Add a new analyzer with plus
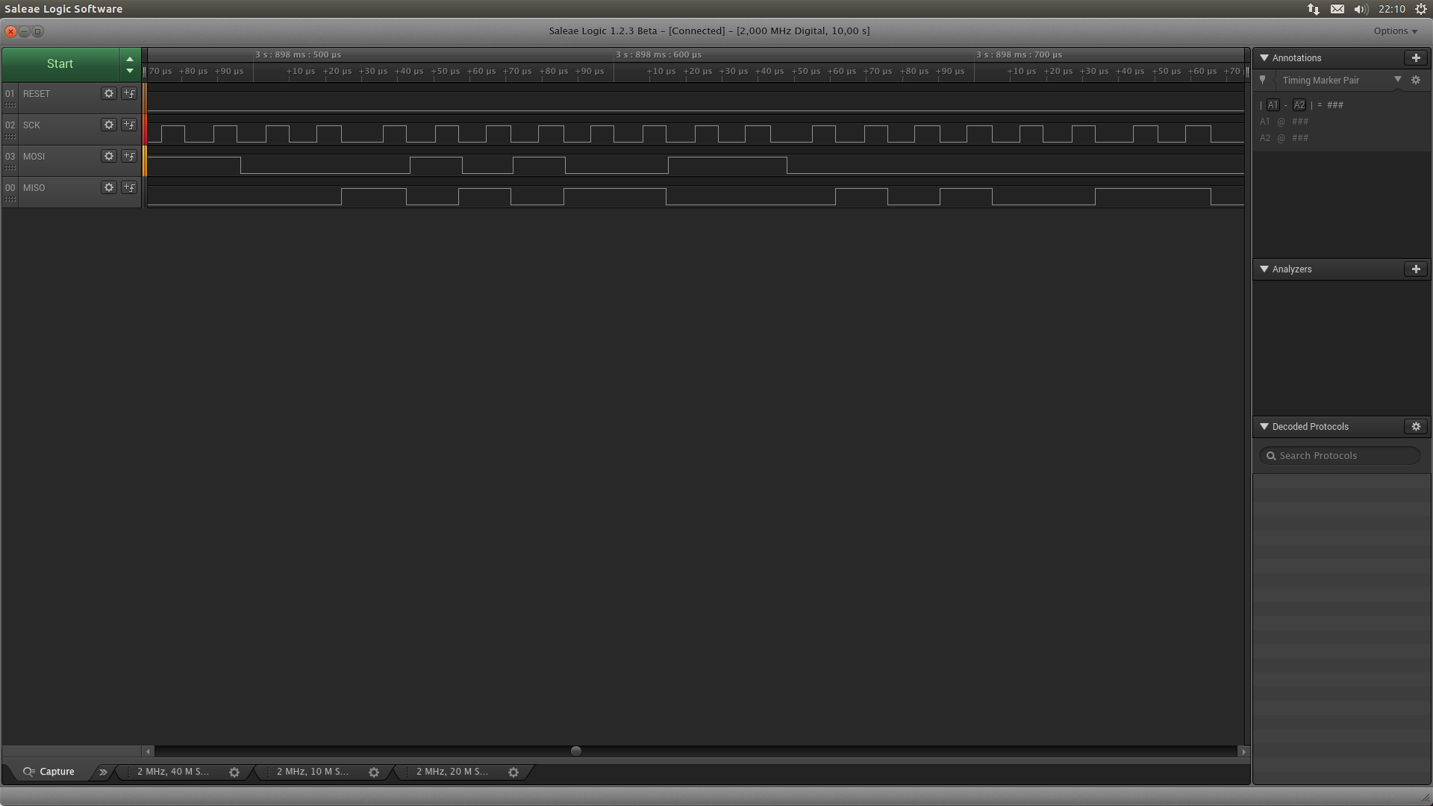 tap(1416, 269)
